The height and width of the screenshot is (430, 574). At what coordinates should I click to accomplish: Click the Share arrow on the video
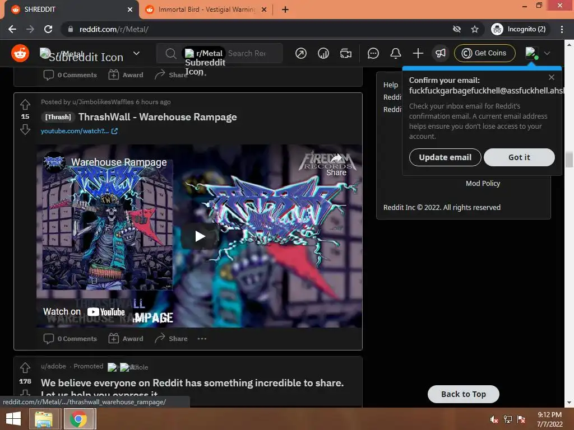[x=336, y=164]
